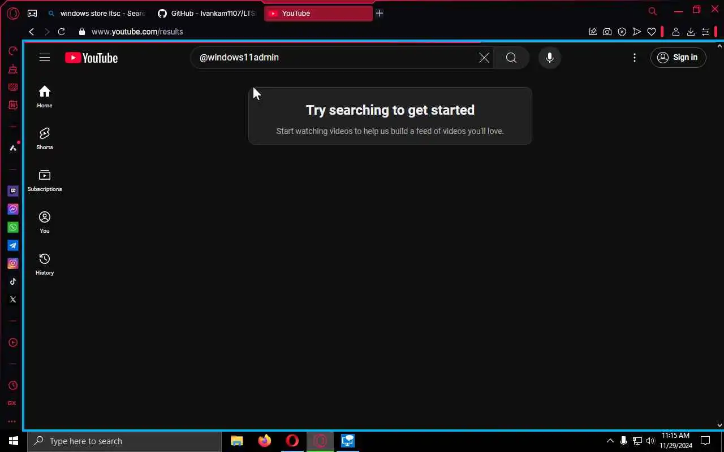
Task: Open File Explorer from taskbar
Action: tap(237, 441)
